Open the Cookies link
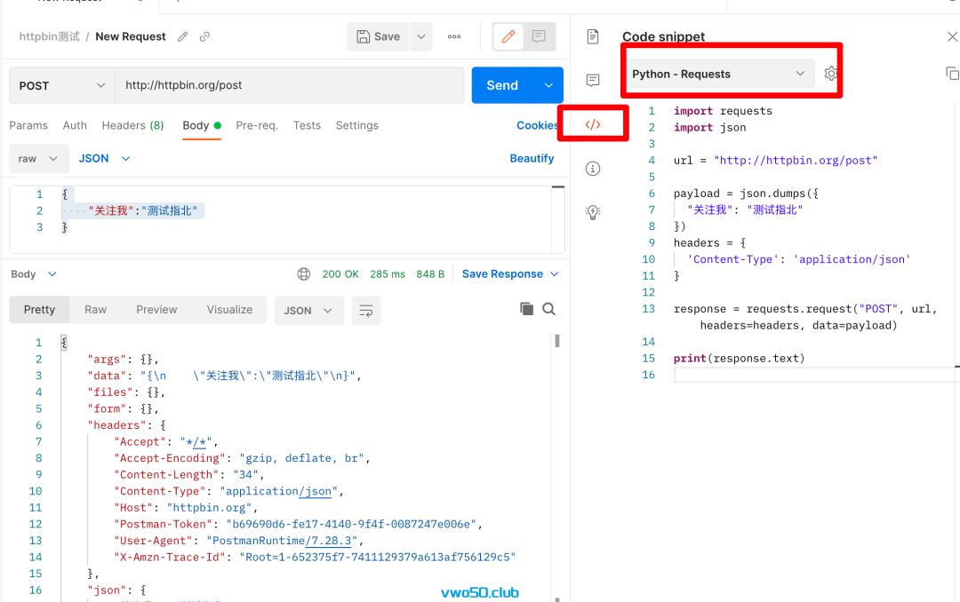Screen dimensions: 960x602 (537, 125)
